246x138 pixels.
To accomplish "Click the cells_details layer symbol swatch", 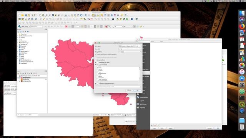I will [22, 81].
